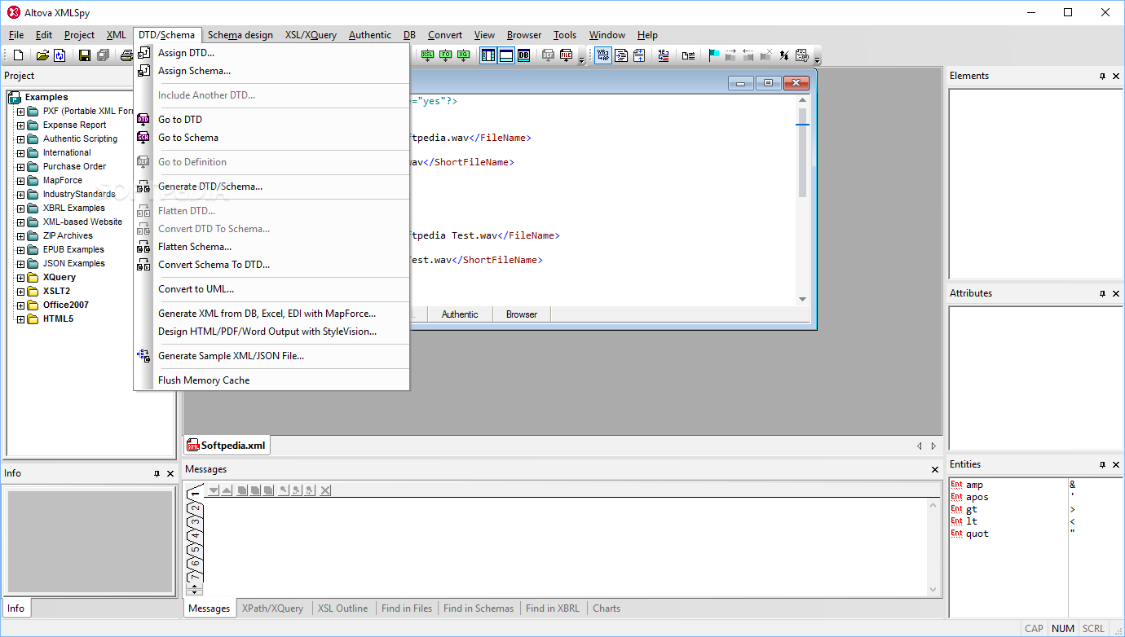Switch to the XPath/XQuery tab

[272, 608]
